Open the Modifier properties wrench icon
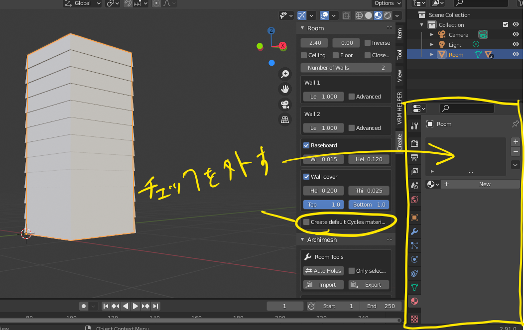 [x=414, y=231]
